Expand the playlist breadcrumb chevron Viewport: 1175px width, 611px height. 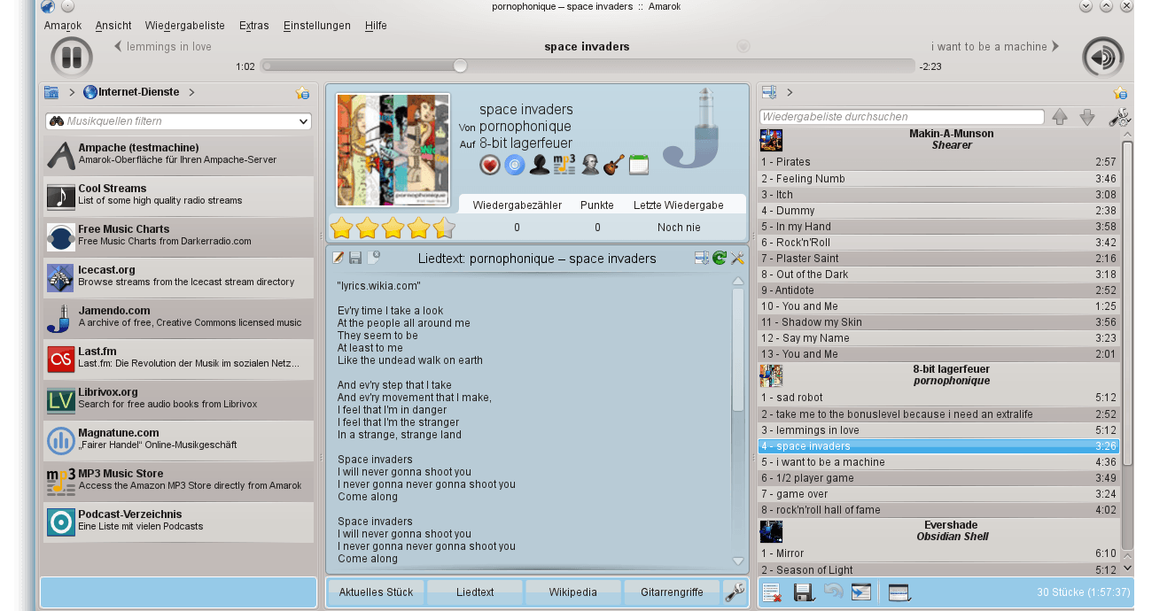pyautogui.click(x=789, y=92)
